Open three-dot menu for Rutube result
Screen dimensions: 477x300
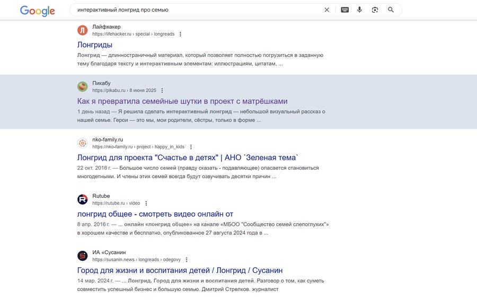[x=146, y=203]
